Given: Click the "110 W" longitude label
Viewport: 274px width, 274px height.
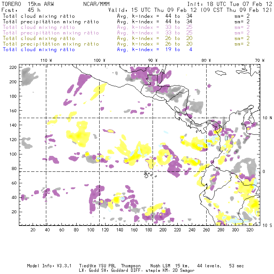Looking at the screenshot, I should (x=46, y=60).
